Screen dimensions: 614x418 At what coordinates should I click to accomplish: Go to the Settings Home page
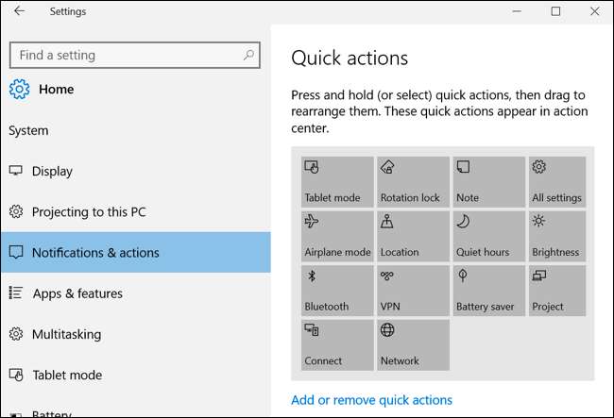tap(56, 90)
